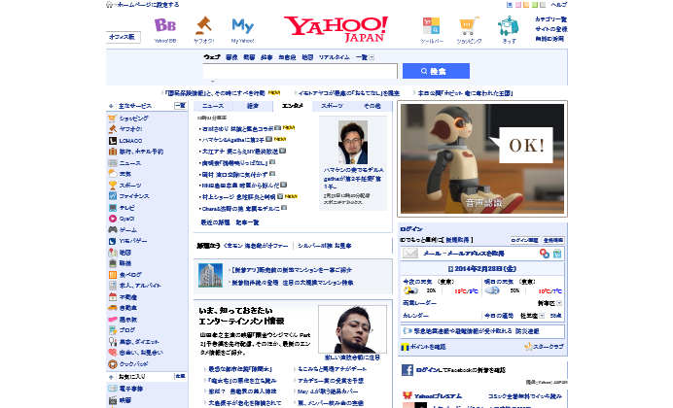Open the Yahoo Mobage icon in the sidebar
Viewport: 673px width, 408px height.
coord(113,241)
